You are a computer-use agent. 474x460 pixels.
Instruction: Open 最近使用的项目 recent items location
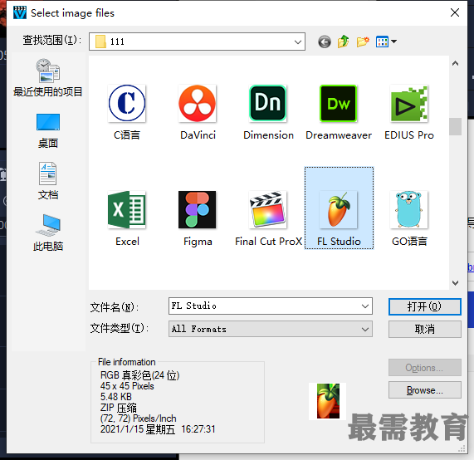click(x=48, y=77)
